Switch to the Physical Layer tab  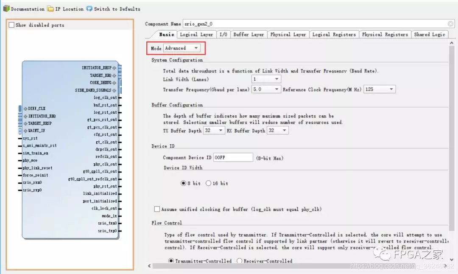[x=288, y=34]
